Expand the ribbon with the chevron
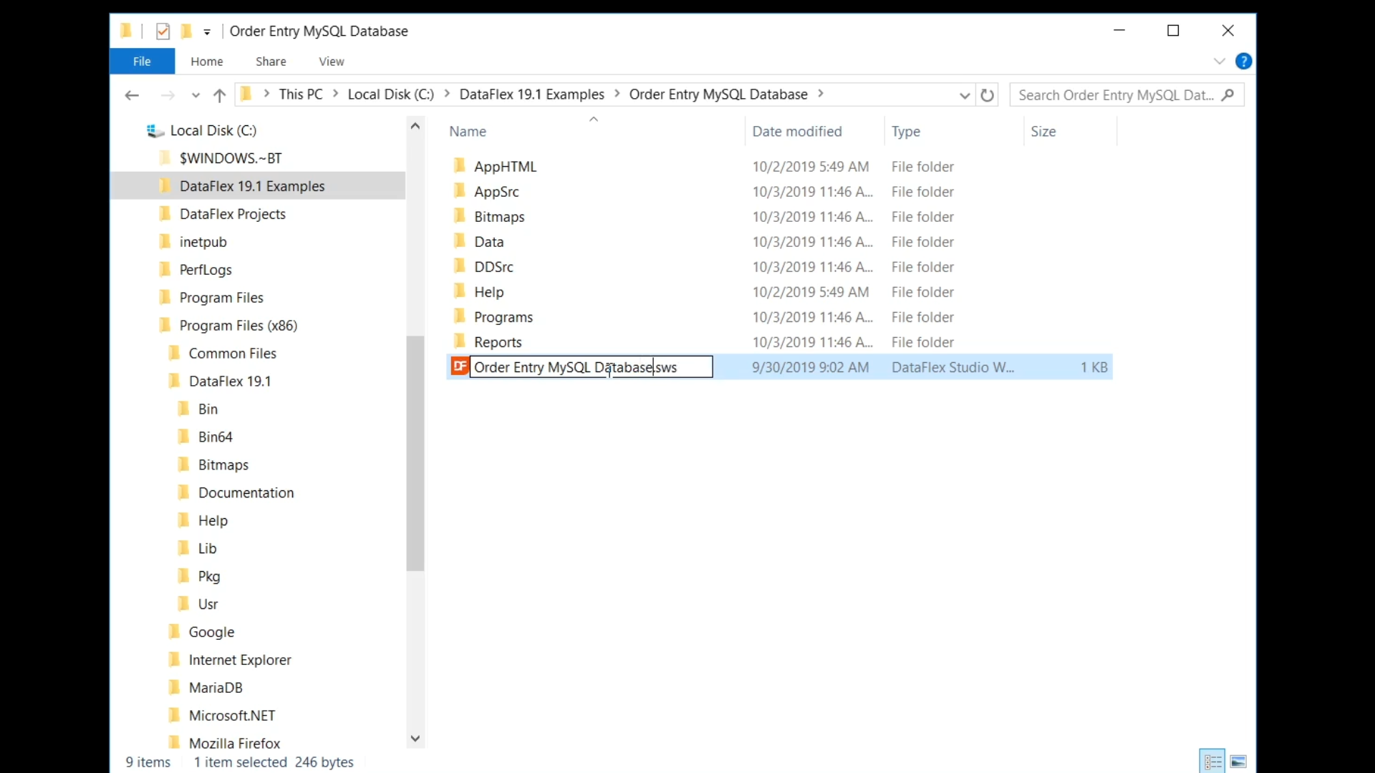 1219,62
